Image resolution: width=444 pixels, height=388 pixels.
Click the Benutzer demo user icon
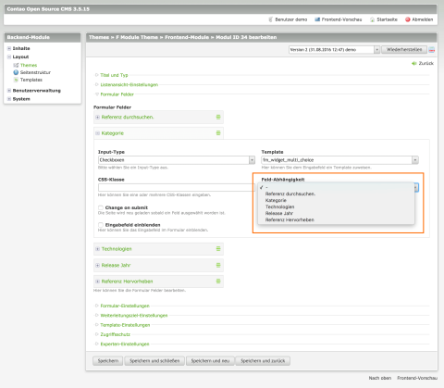coord(270,19)
